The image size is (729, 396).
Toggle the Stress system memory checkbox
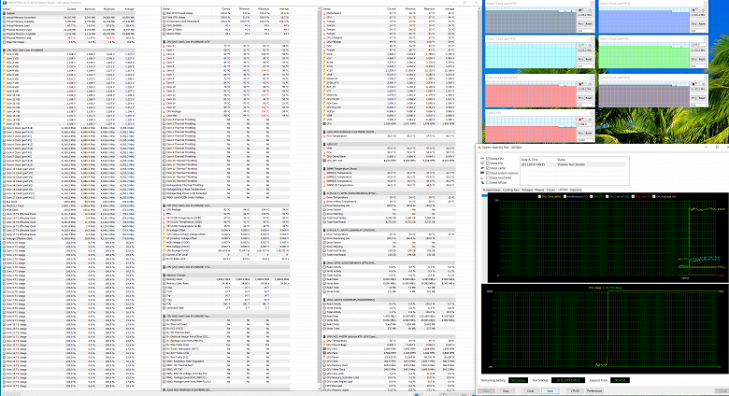[488, 173]
